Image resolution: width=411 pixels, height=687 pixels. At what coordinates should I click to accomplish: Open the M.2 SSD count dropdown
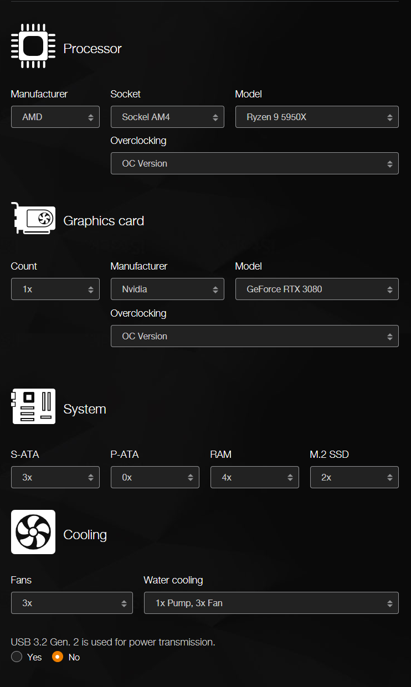coord(354,477)
